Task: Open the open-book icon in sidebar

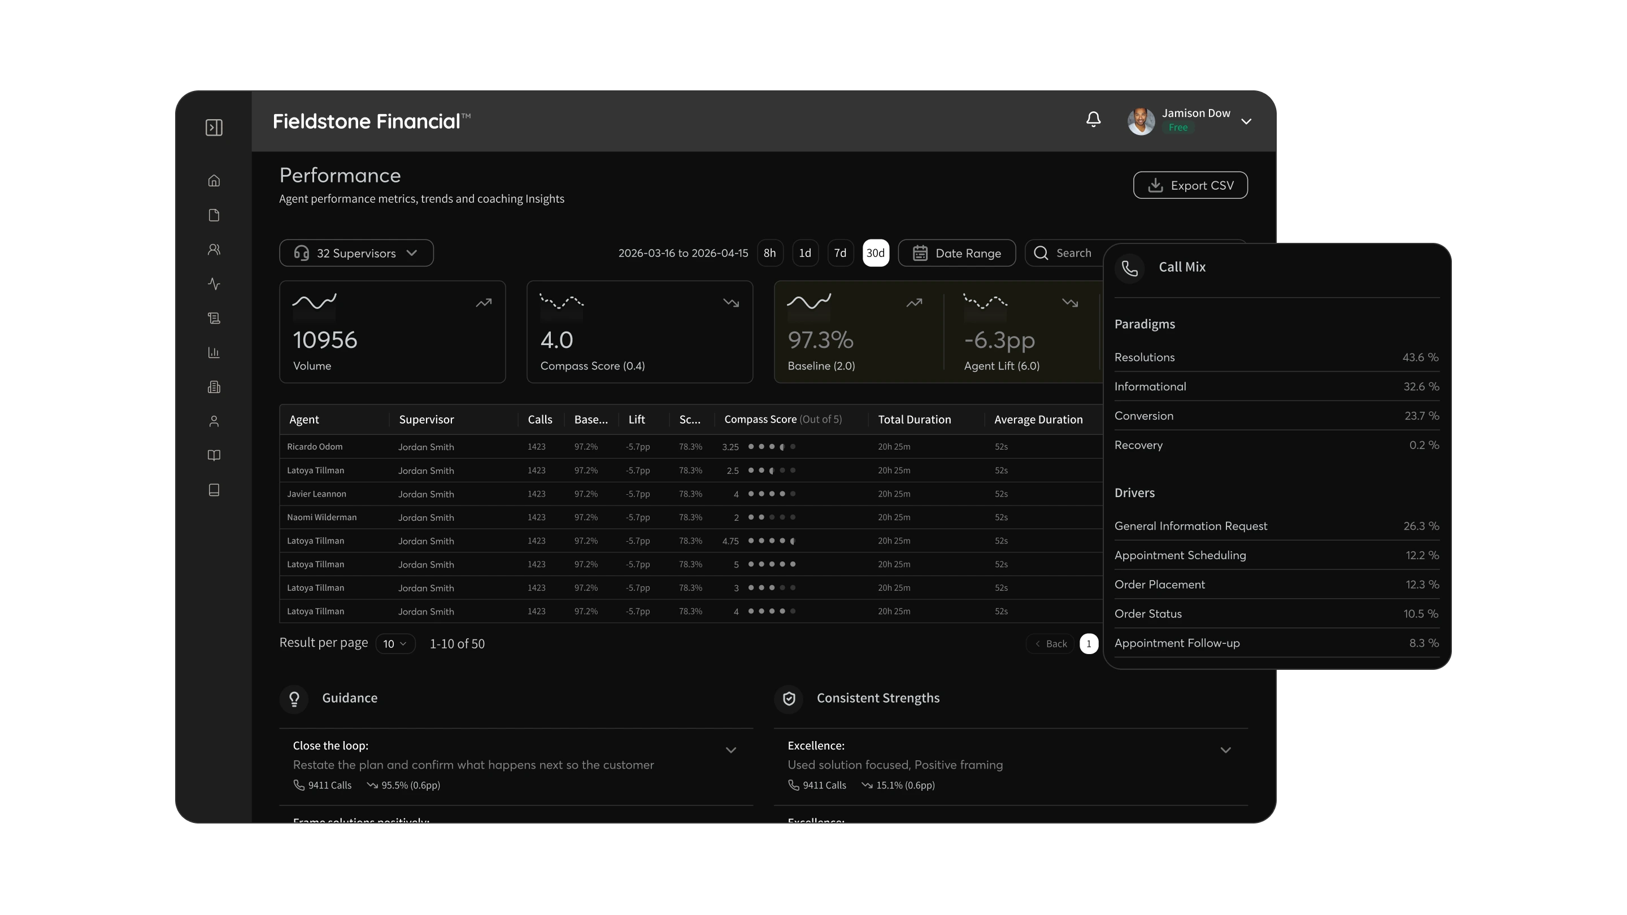Action: [214, 455]
